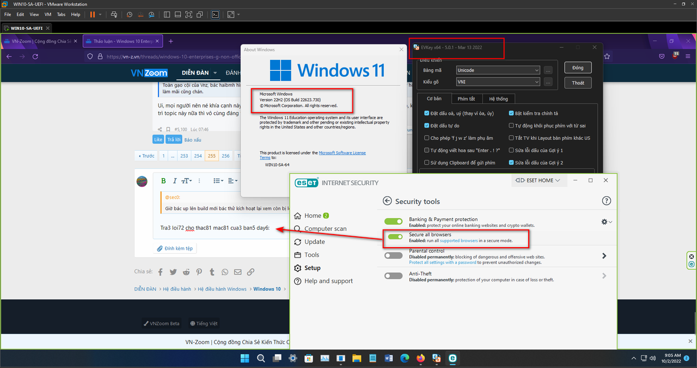Viewport: 697px width, 368px height.
Task: Click the EVKey Đóng button
Action: (578, 68)
